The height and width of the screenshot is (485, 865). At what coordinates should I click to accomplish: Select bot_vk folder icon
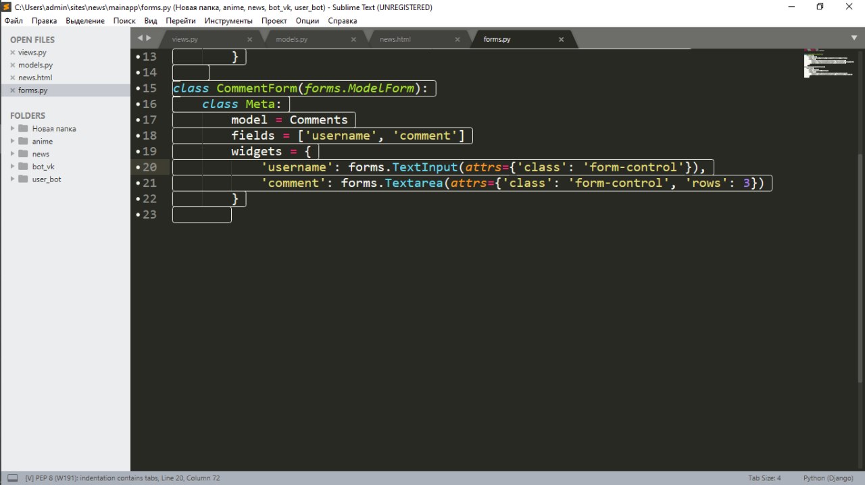pyautogui.click(x=24, y=167)
